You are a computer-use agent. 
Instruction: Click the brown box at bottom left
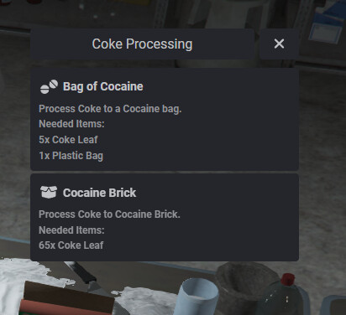[x=67, y=299]
